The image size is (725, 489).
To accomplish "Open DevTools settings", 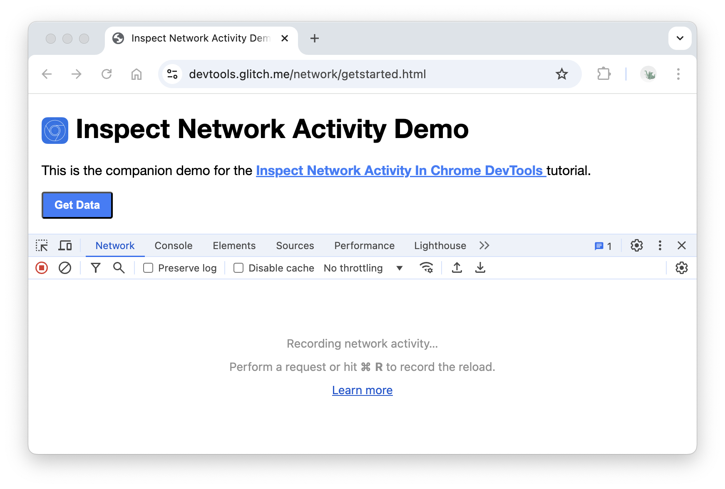I will [x=637, y=246].
